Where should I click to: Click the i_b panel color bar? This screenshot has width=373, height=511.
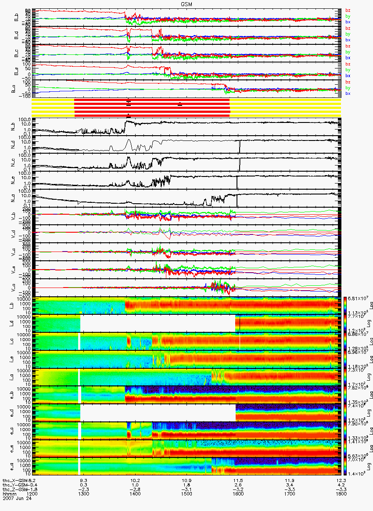tap(344, 306)
